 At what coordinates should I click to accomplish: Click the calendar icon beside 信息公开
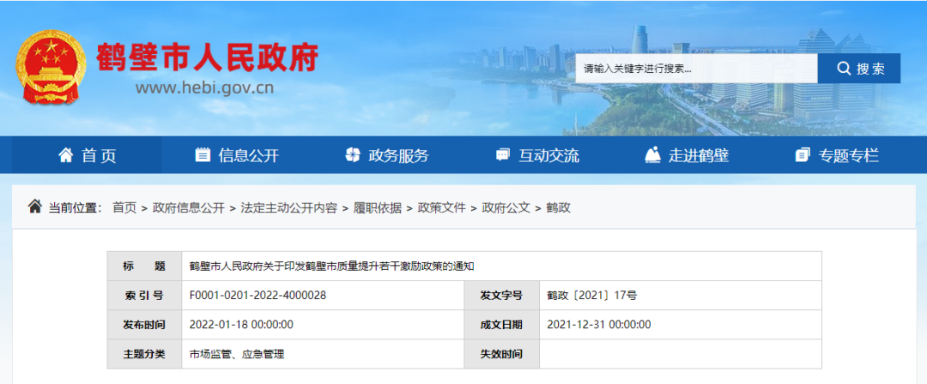203,155
